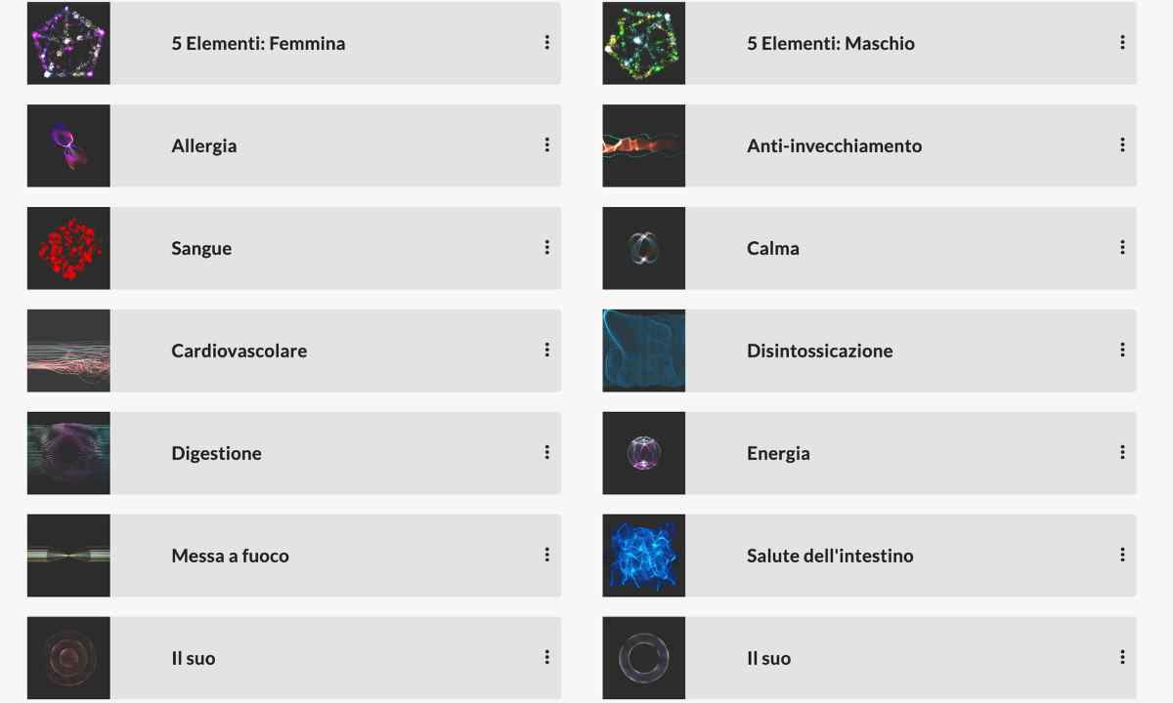Click the purple pentagon Femmina thumbnail

point(68,43)
